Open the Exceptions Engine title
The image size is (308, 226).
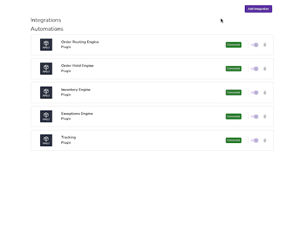77,114
